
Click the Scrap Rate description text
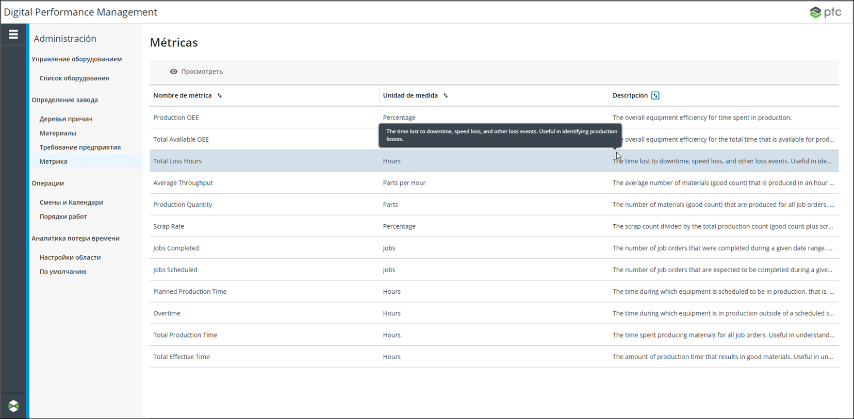coord(722,226)
